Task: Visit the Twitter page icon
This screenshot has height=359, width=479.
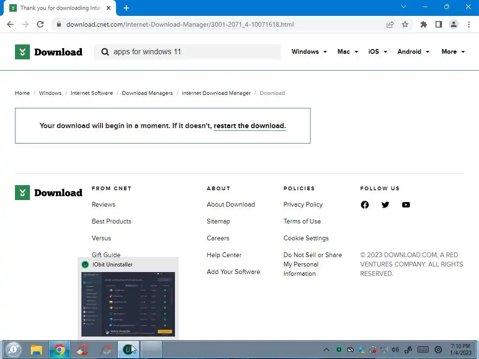Action: [385, 205]
